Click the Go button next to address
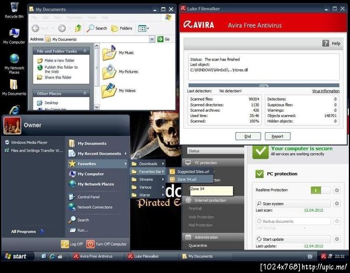This screenshot has height=273, width=350. 163,39
